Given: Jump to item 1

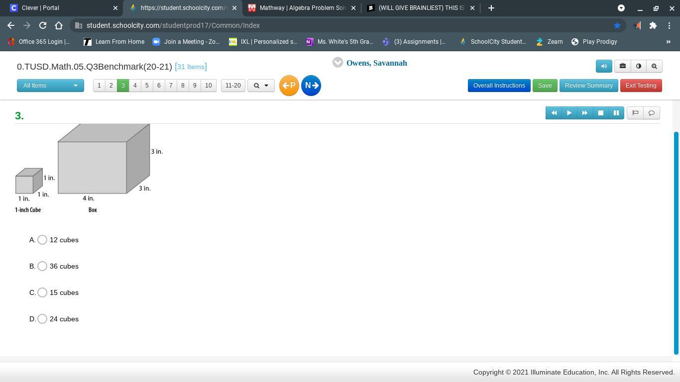Looking at the screenshot, I should [99, 86].
